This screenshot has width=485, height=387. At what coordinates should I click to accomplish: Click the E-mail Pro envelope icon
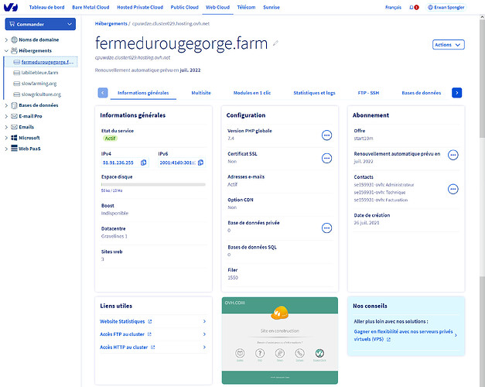[14, 116]
